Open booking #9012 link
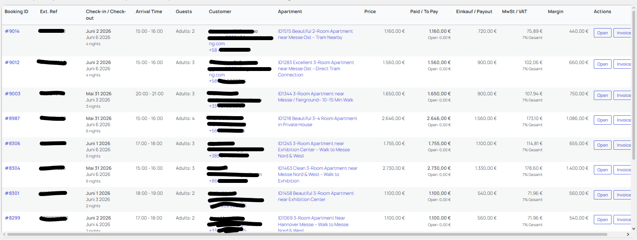637x240 pixels. click(12, 63)
